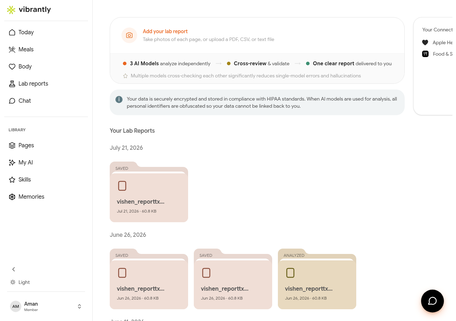This screenshot has width=456, height=321.
Task: Select Lab reports in the sidebar
Action: click(x=46, y=83)
